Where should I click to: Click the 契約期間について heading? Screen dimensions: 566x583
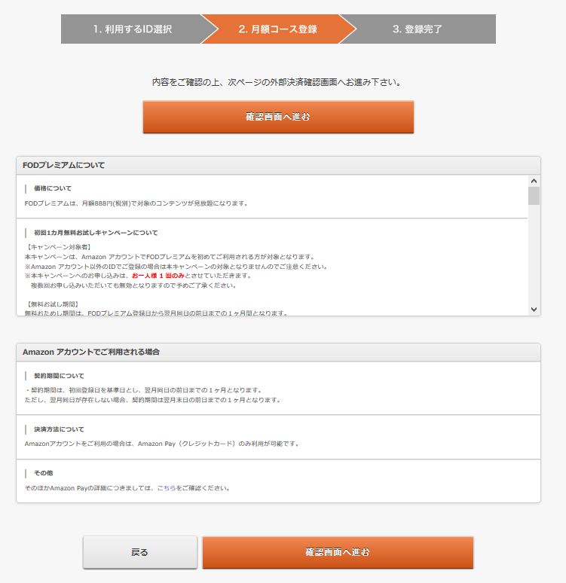(59, 376)
